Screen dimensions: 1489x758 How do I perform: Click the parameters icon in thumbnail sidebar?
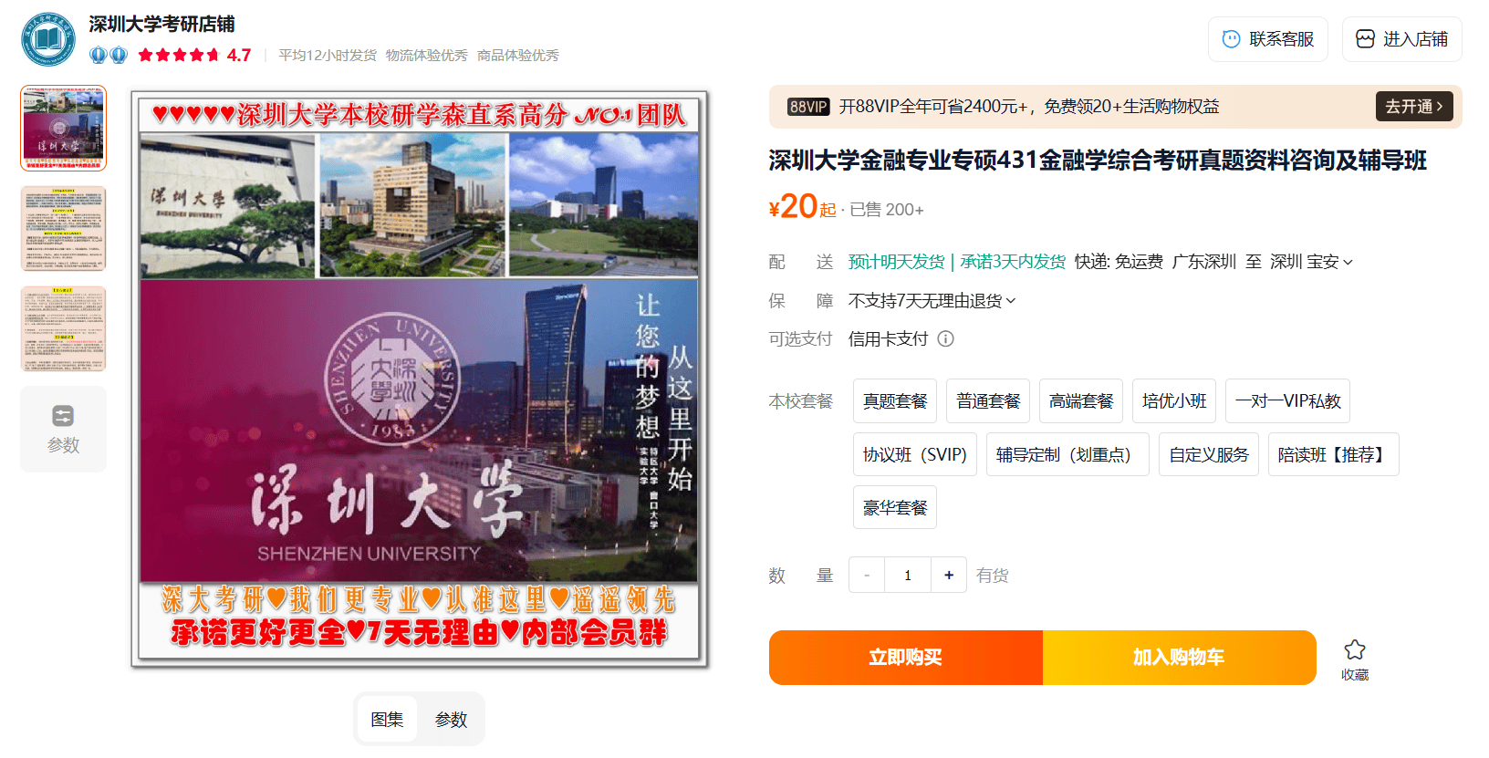tap(63, 416)
